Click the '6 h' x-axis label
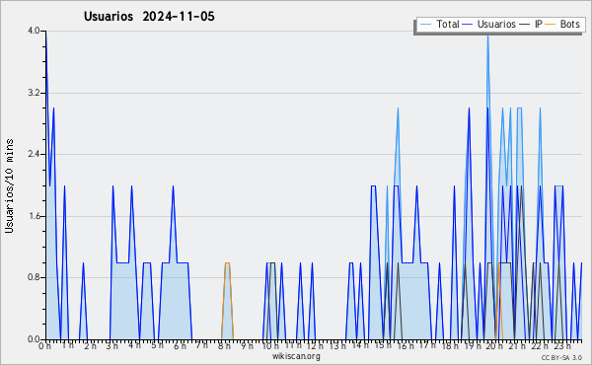The image size is (592, 365). point(180,346)
